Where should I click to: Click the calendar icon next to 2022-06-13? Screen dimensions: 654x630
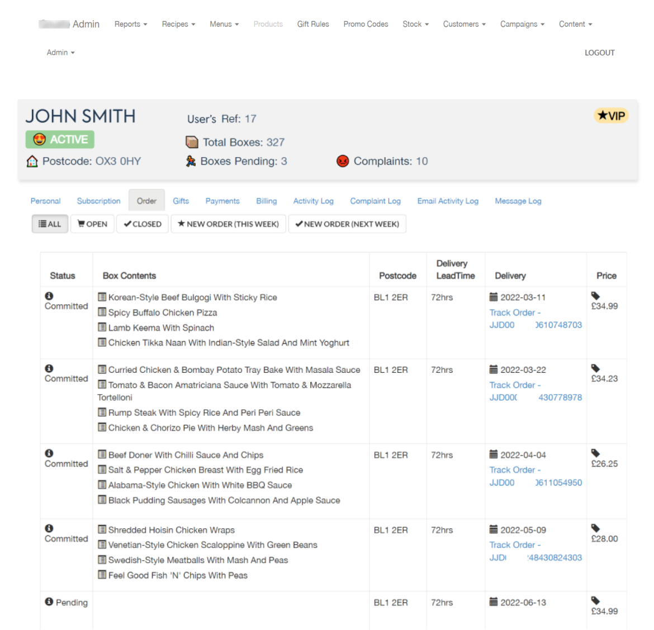click(494, 602)
